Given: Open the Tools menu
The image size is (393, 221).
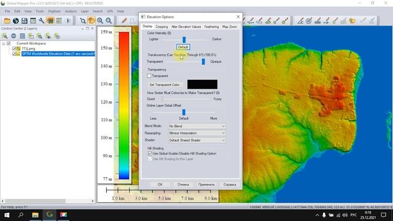Looking at the screenshot, I should pos(39,11).
